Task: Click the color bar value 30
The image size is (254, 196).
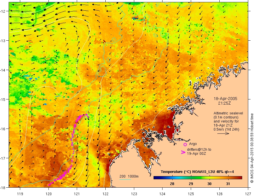Action: 209,184
